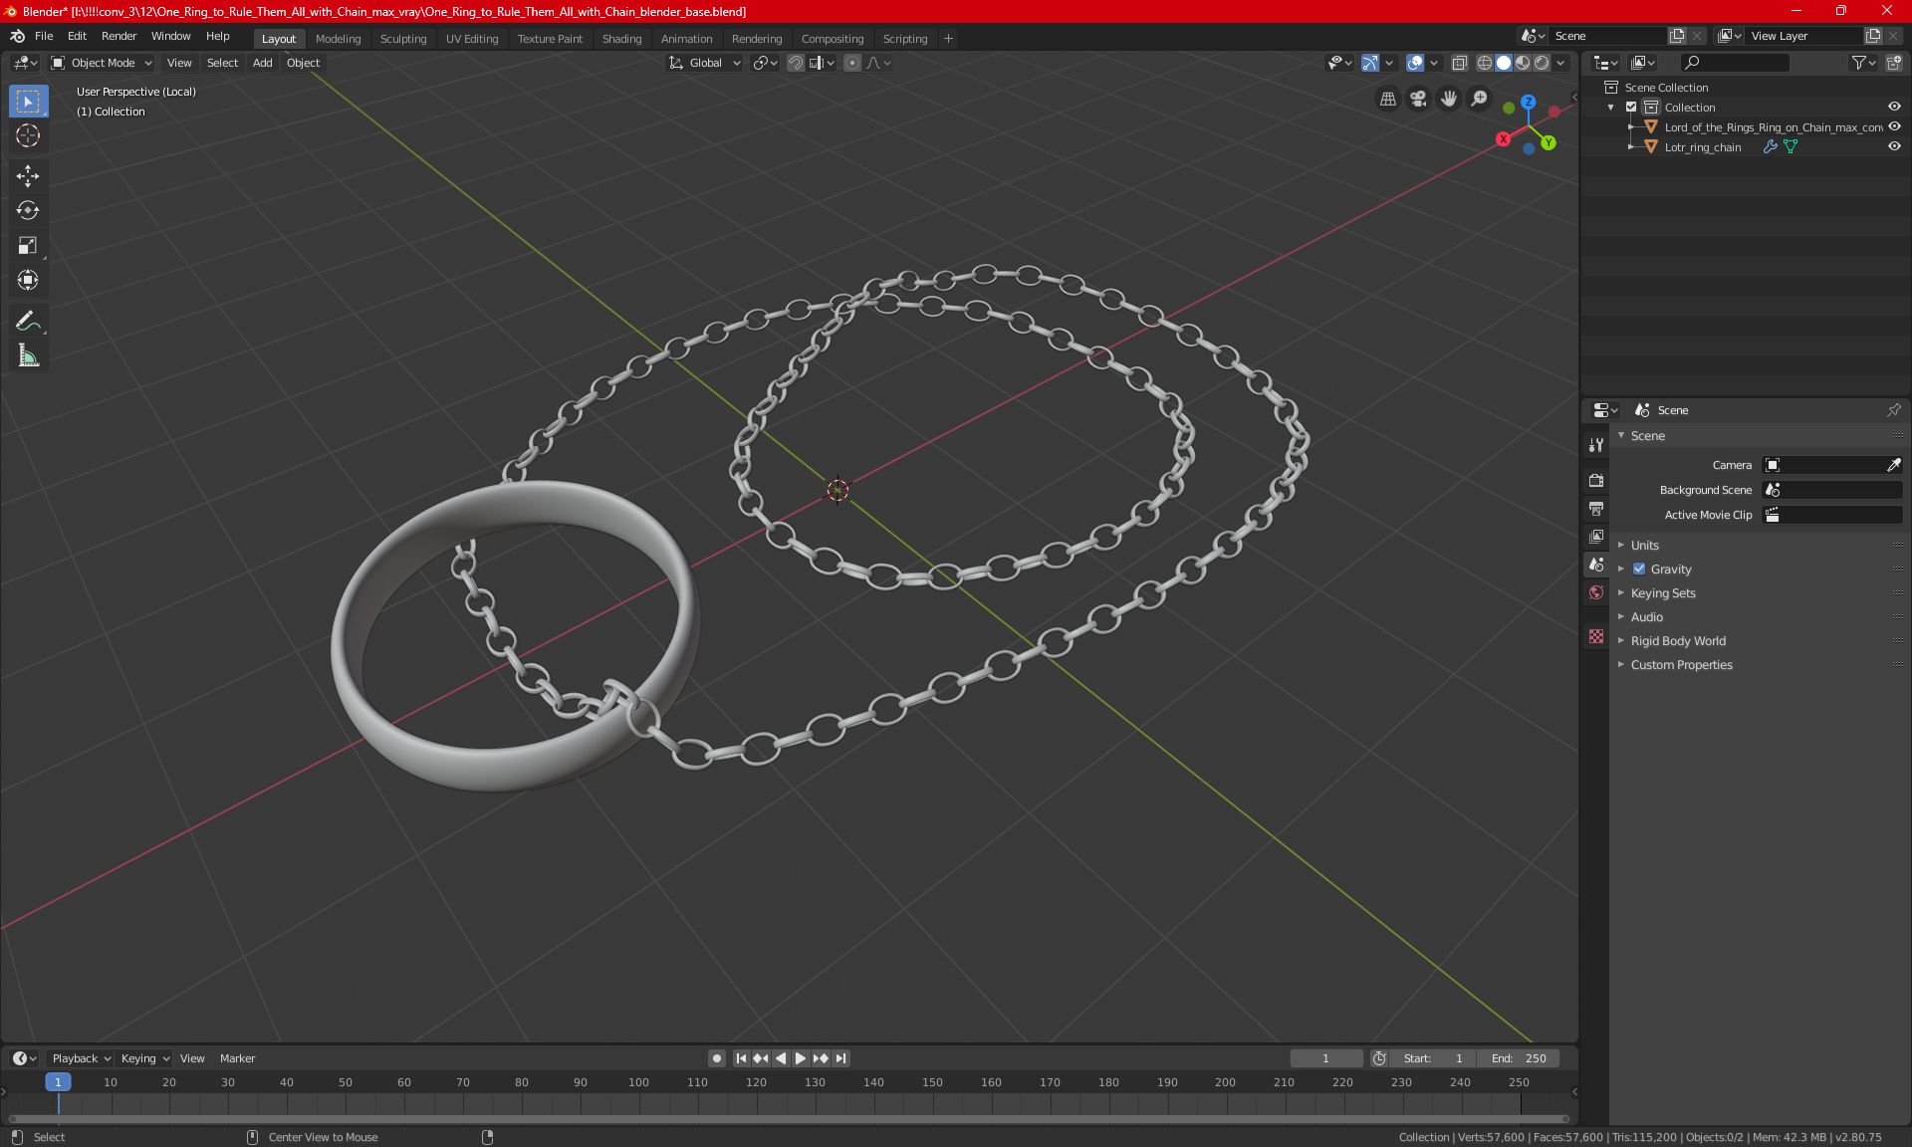Click the magnifier zoom view icon

tap(1480, 99)
